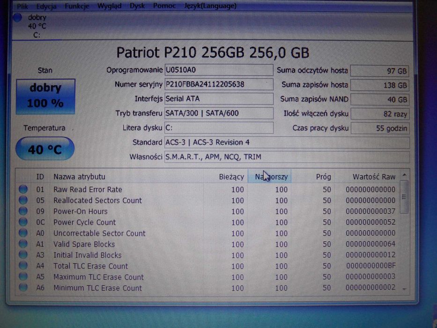Click the Tryb transferu field SATA/300 | SATA/600
Image resolution: width=437 pixels, height=328 pixels.
(219, 113)
